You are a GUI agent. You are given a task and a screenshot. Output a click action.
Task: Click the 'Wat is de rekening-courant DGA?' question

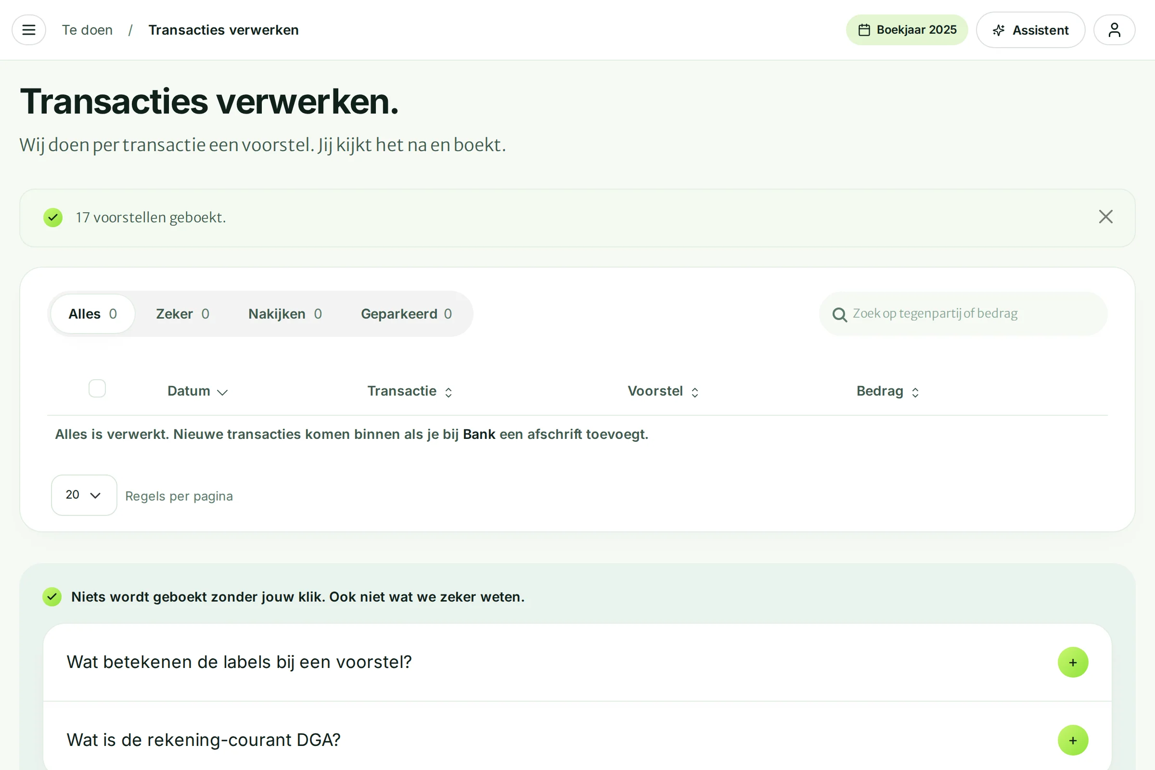point(203,740)
